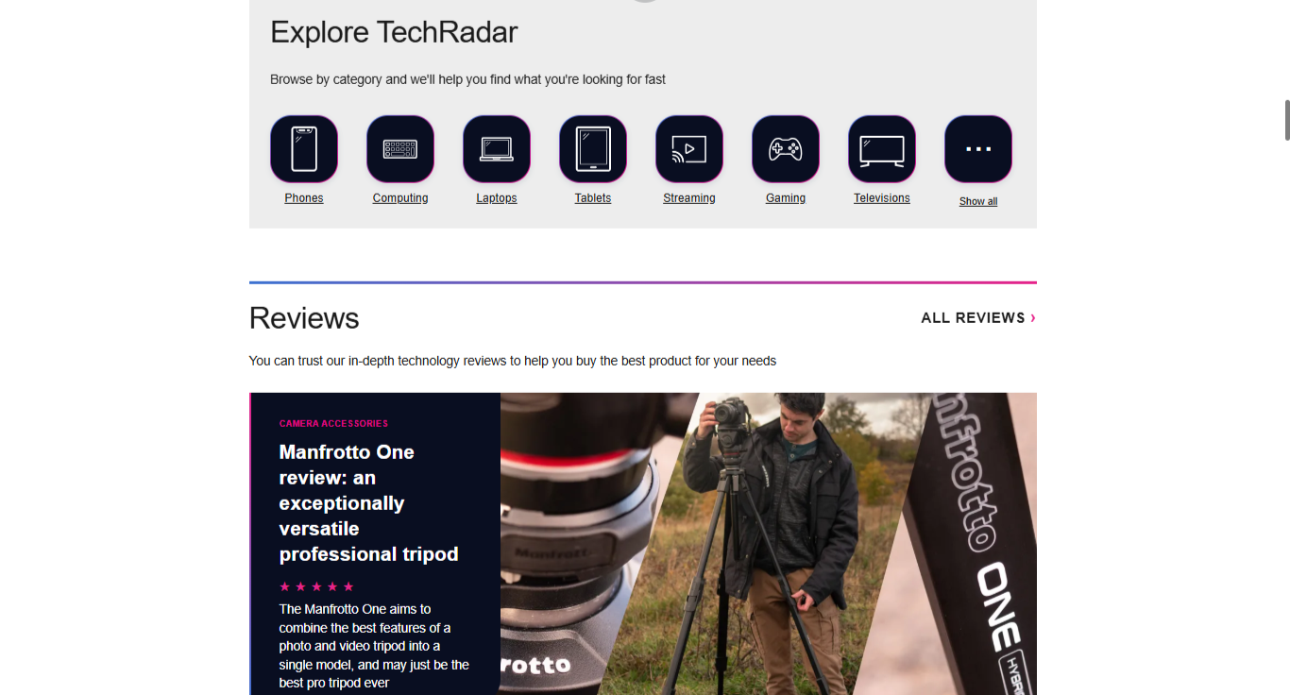Click the Tablets text label
The height and width of the screenshot is (695, 1290).
coord(593,197)
